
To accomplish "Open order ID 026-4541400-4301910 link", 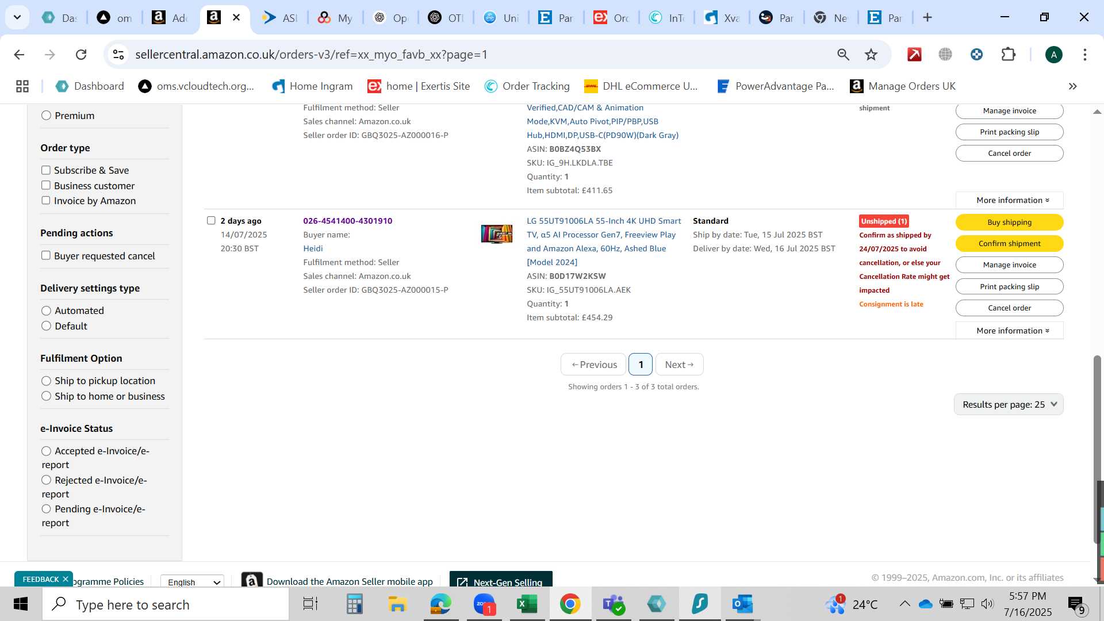I will click(347, 221).
